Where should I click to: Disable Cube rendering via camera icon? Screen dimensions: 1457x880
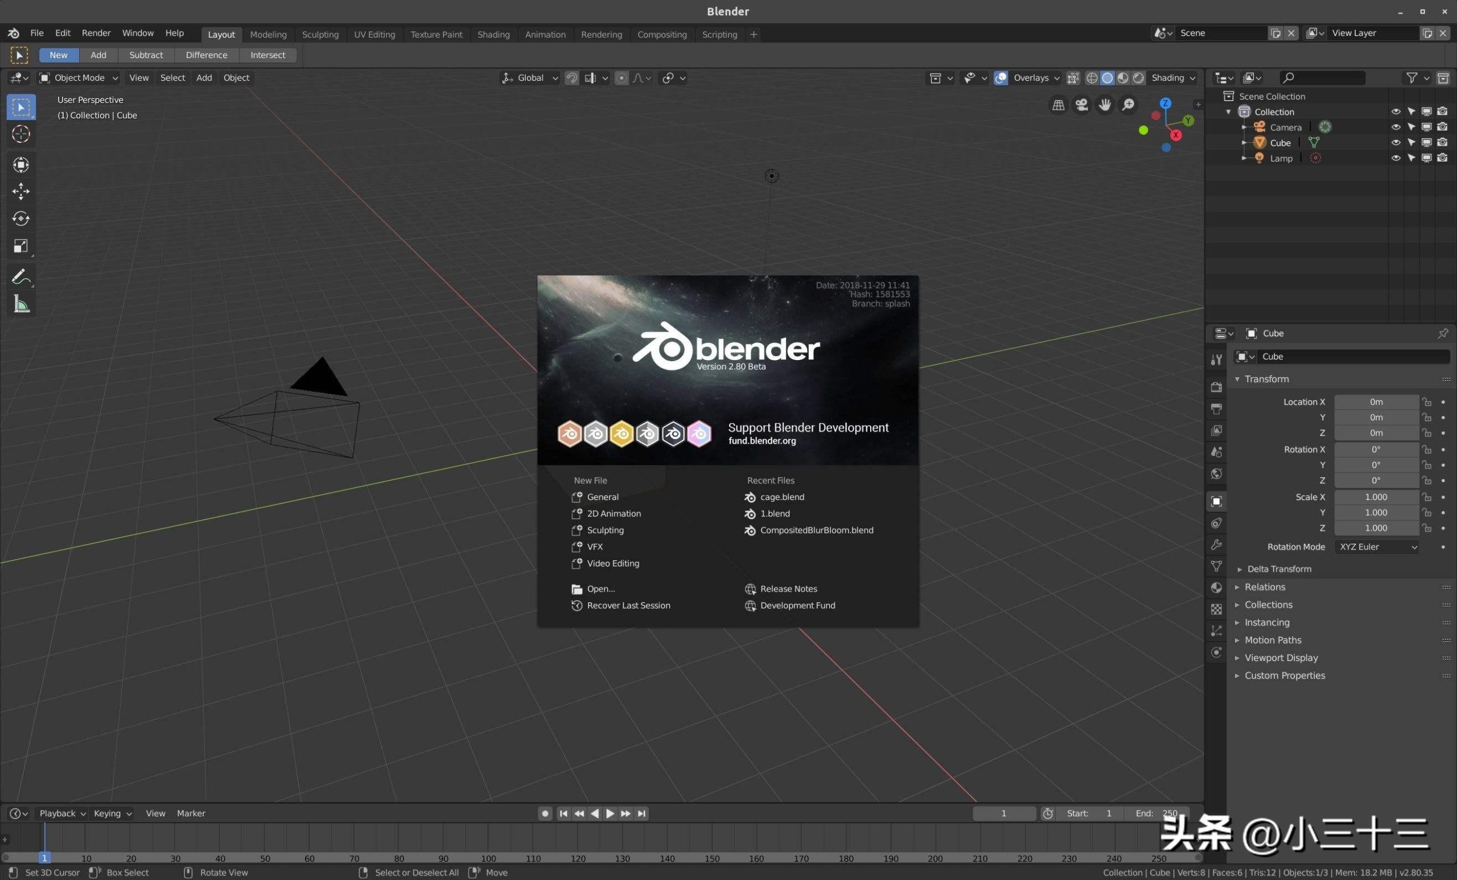point(1443,142)
